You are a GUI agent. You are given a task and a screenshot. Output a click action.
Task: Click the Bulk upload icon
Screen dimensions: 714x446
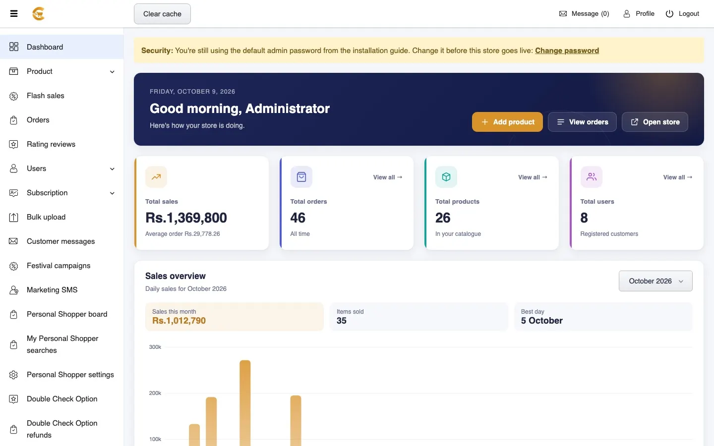pos(14,217)
